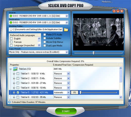
Task: Open the working folder browse icon
Action: [x=66, y=30]
